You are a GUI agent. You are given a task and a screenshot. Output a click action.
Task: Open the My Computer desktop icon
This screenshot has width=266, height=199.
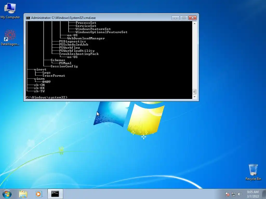(x=10, y=11)
